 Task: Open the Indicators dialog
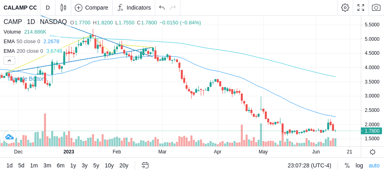(x=134, y=8)
